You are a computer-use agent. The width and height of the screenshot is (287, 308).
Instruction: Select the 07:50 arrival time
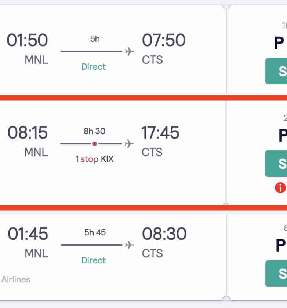tap(163, 40)
